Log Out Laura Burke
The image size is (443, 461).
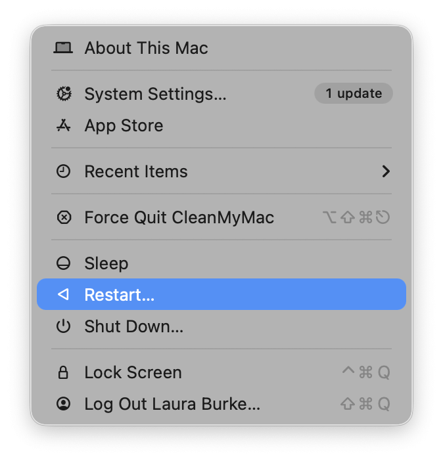172,404
